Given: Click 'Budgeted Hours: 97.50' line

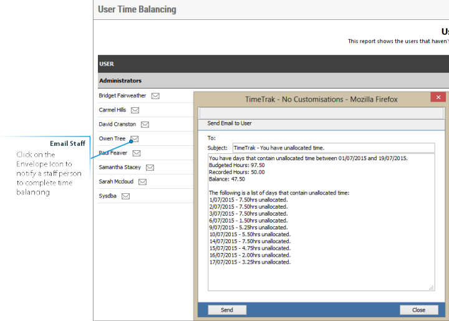Looking at the screenshot, I should (x=237, y=165).
